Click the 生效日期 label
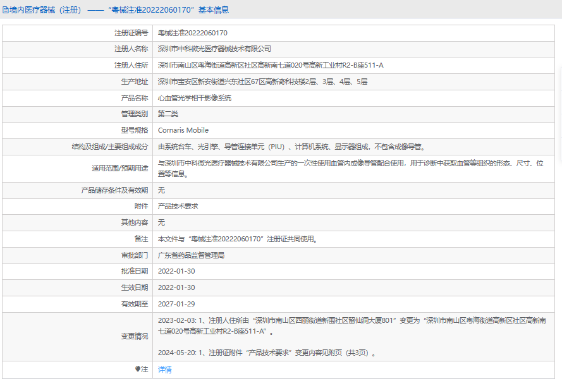Screen dimensions: 562x381 point(135,288)
